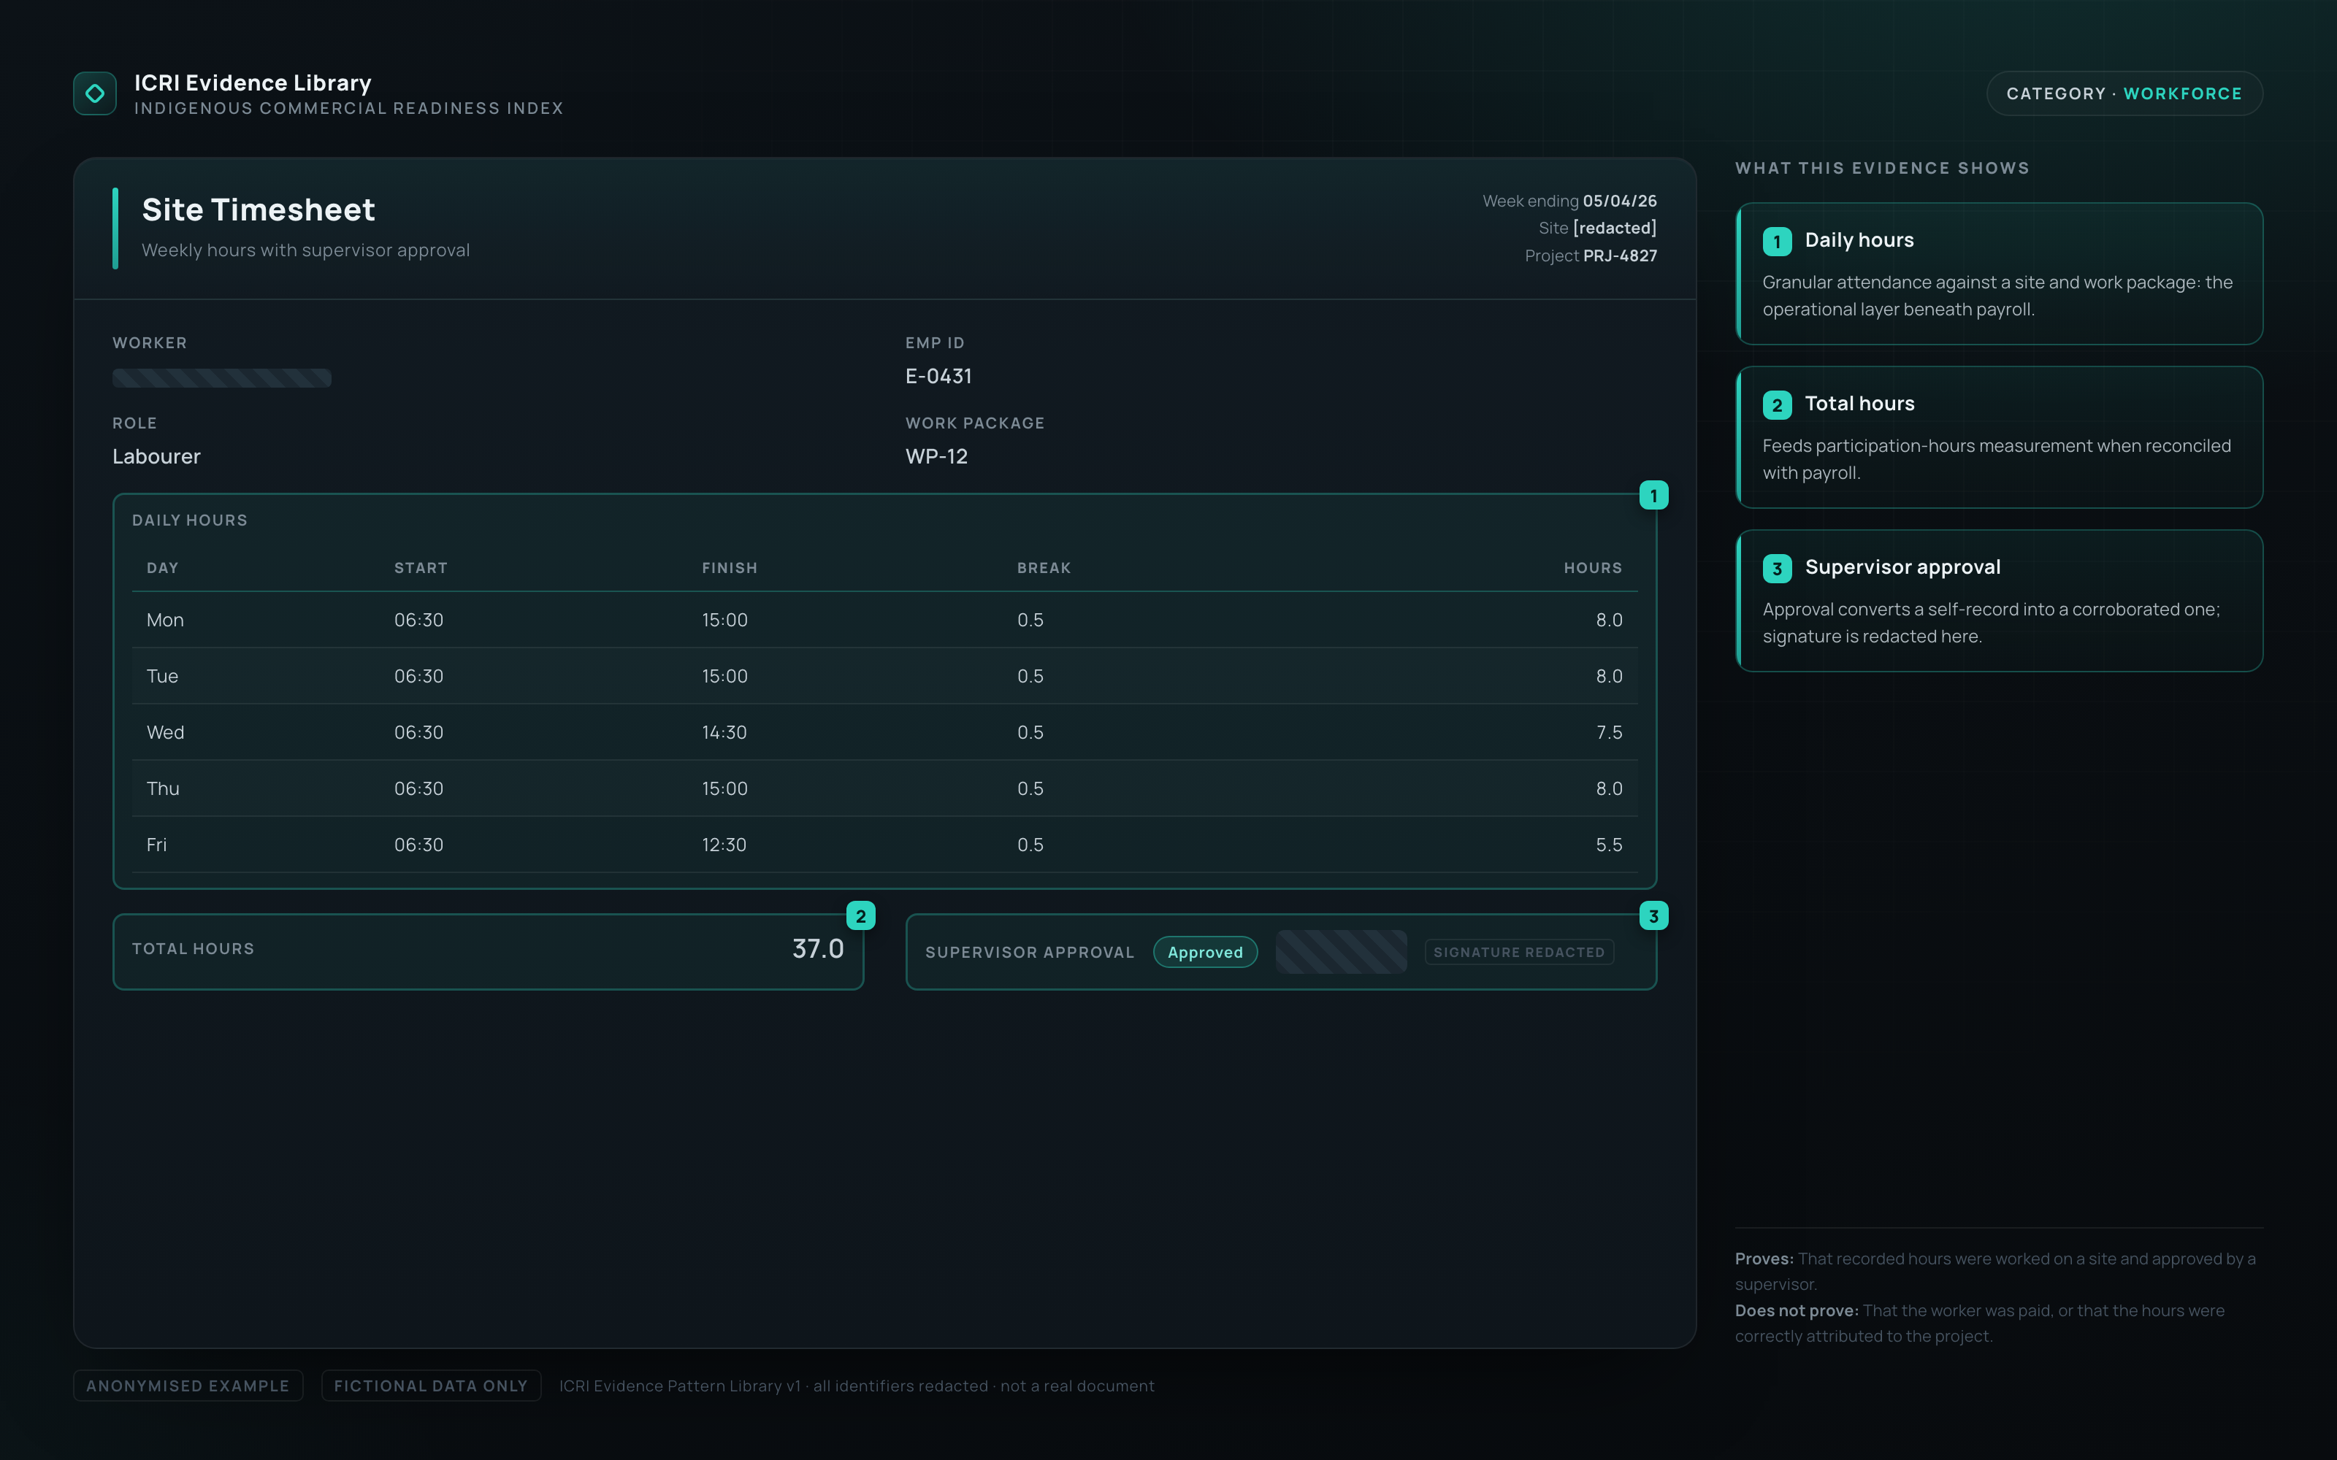Click project code PRJ-4827
Image resolution: width=2337 pixels, height=1460 pixels.
[1620, 256]
